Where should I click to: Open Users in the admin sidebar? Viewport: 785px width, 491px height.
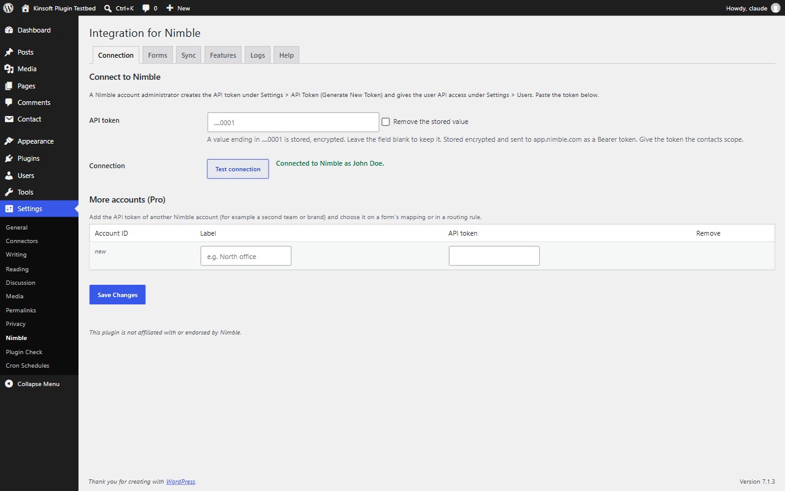coord(39,176)
